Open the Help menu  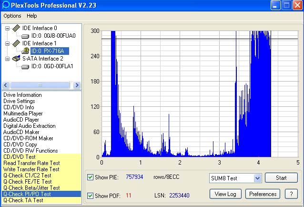pyautogui.click(x=32, y=16)
